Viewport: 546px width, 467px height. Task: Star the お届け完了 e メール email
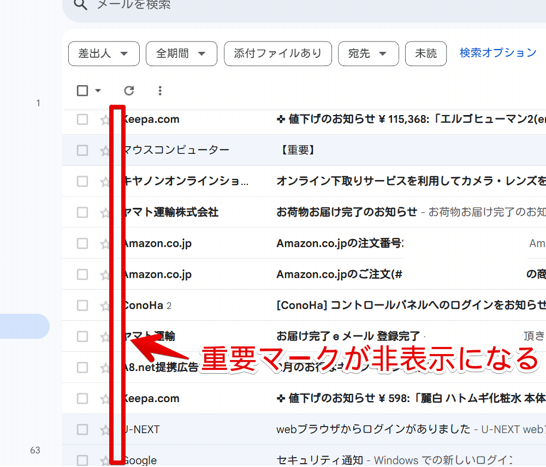click(105, 337)
